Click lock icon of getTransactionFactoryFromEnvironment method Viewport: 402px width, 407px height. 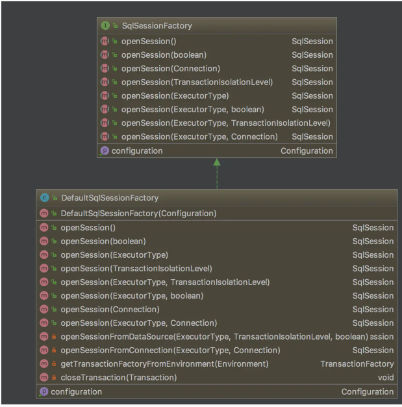click(x=54, y=364)
